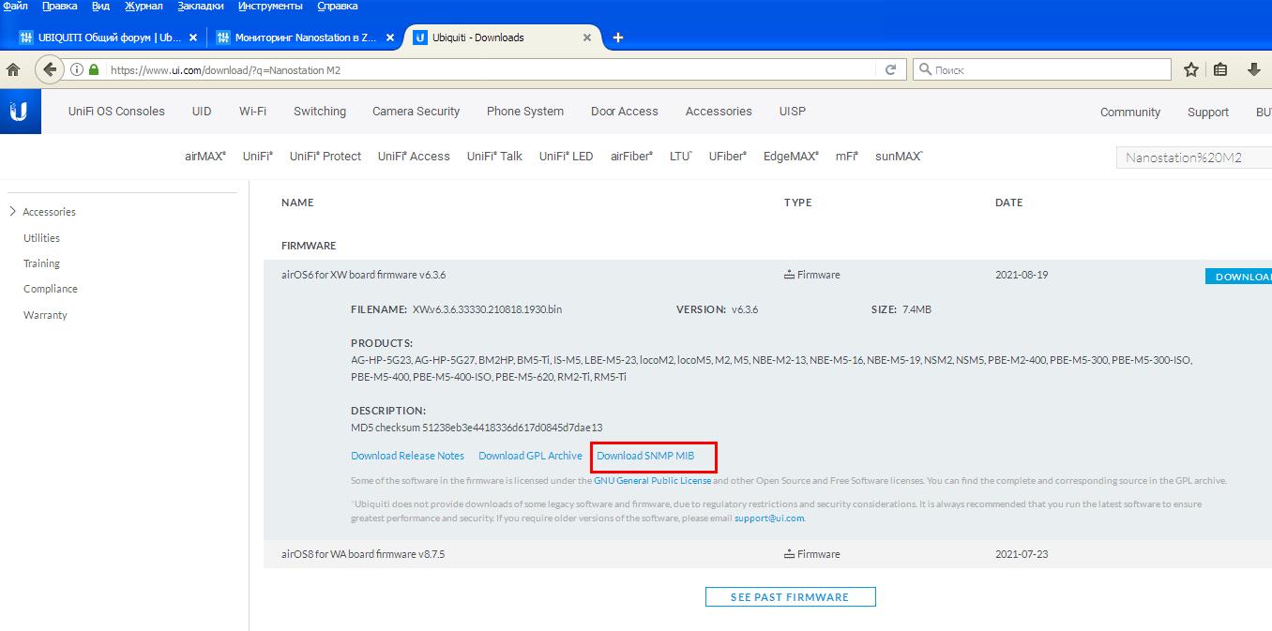Image resolution: width=1272 pixels, height=631 pixels.
Task: Open a new tab with the plus button
Action: (x=617, y=38)
